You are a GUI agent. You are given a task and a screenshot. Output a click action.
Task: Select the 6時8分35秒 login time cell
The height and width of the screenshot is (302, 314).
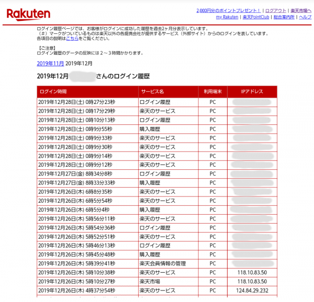(87, 192)
